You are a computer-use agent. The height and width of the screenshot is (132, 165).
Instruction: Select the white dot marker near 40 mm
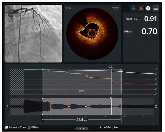(86, 106)
